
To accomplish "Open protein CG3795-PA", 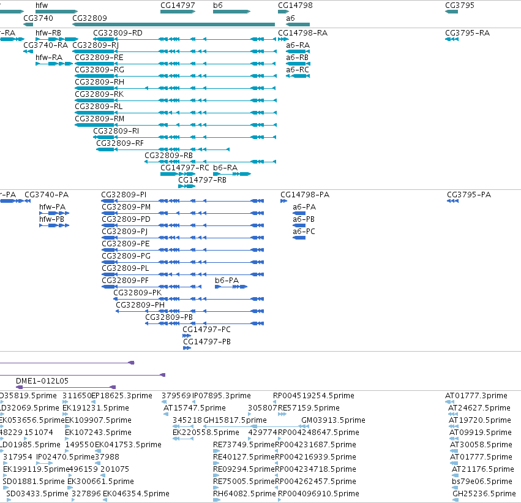I will pos(469,195).
